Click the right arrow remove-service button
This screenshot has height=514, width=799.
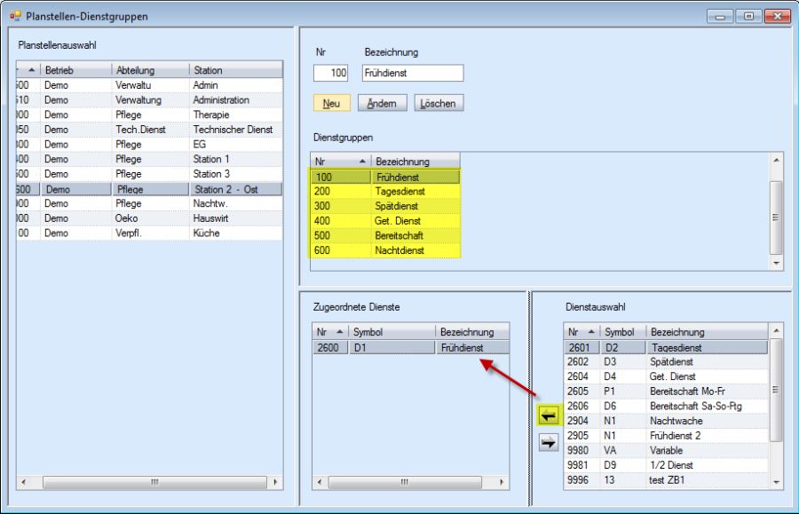point(550,444)
